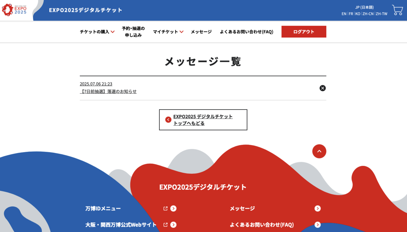The width and height of the screenshot is (407, 232).
Task: Click EXPO2025 デジタルチケット トップへもどる button
Action: (x=203, y=120)
